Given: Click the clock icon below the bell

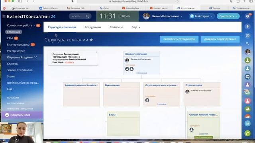Looking at the screenshot, I should tap(247, 35).
